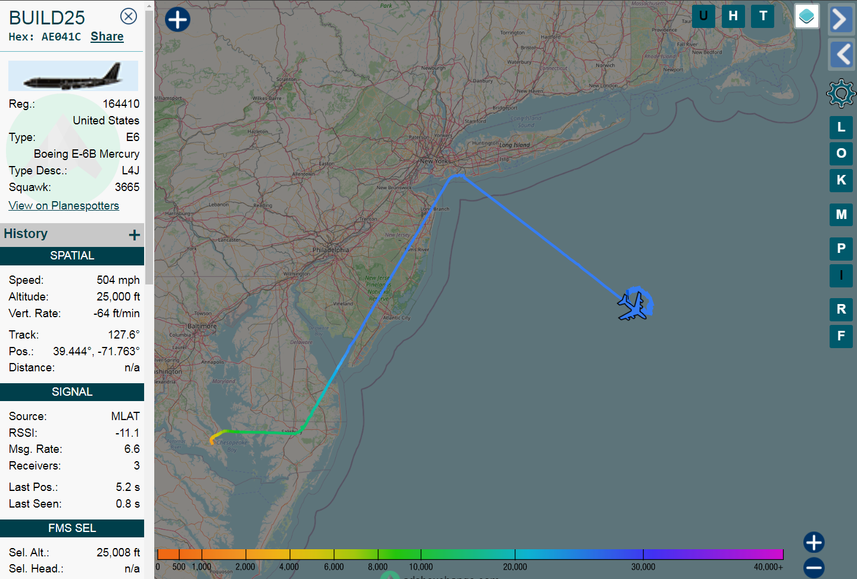Click the Sel. Alt. value 25,008 ft
This screenshot has width=857, height=579.
point(118,553)
